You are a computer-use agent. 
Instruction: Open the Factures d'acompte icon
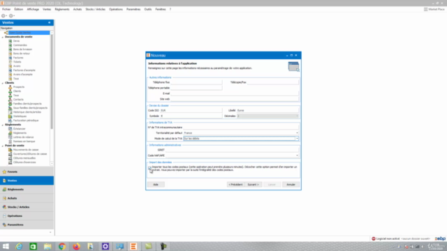[10, 70]
